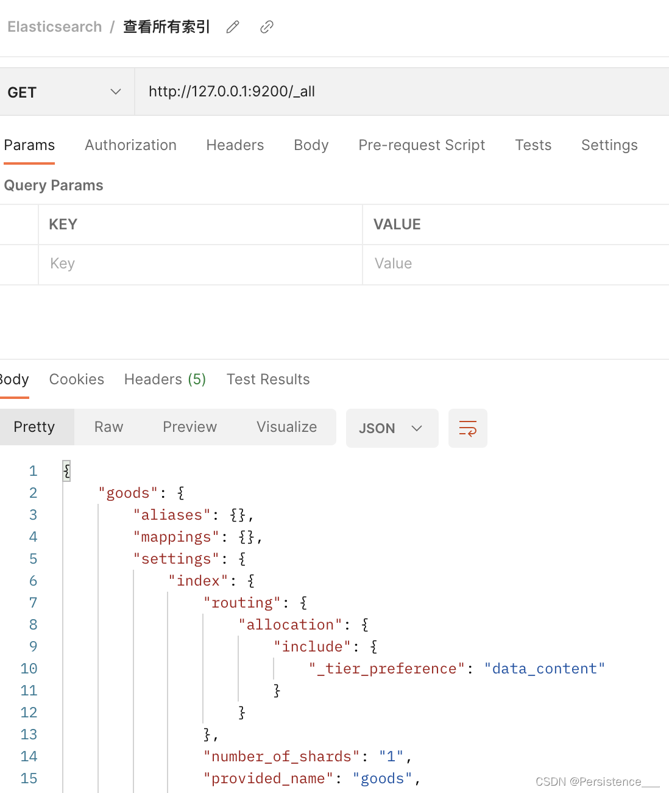Select the Preview view button
Viewport: 669px width, 793px height.
coord(189,427)
